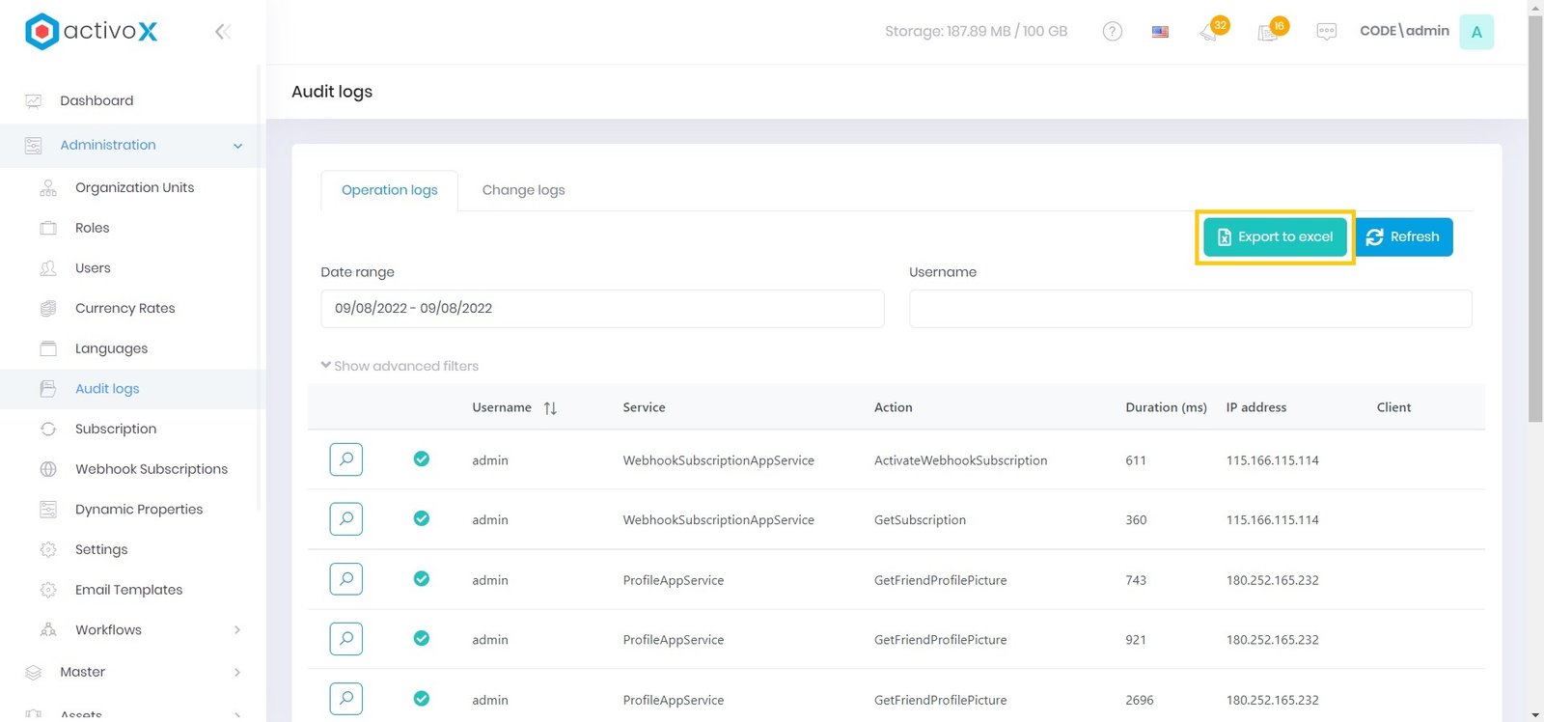
Task: Collapse the sidebar using double-chevron icon
Action: tap(222, 32)
